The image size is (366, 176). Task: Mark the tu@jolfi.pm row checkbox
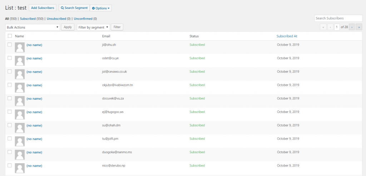pos(10,139)
